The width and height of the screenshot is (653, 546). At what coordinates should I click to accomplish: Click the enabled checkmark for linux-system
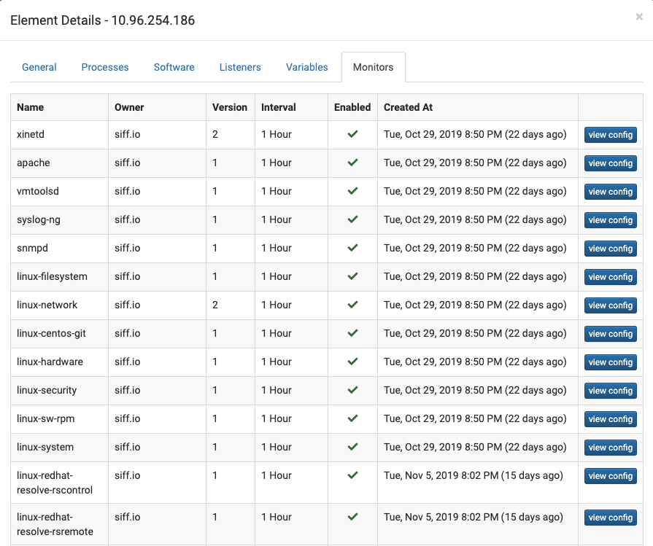[352, 447]
